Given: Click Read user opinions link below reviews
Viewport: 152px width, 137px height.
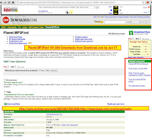Looking at the screenshot, I should [x=116, y=104].
